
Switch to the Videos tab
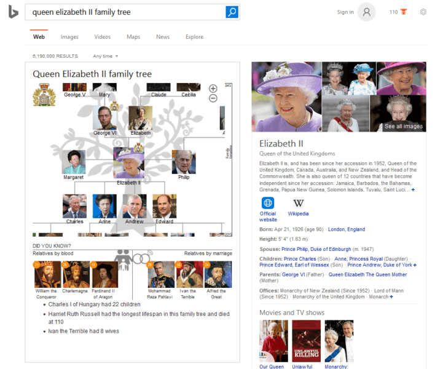[x=103, y=37]
